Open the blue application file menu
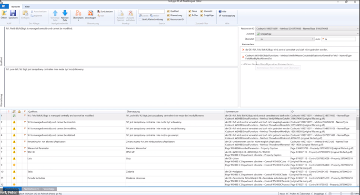The height and width of the screenshot is (195, 360). [x=4, y=7]
